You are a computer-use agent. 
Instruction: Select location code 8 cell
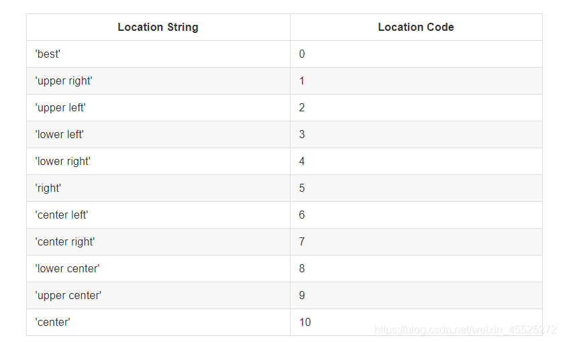click(302, 269)
